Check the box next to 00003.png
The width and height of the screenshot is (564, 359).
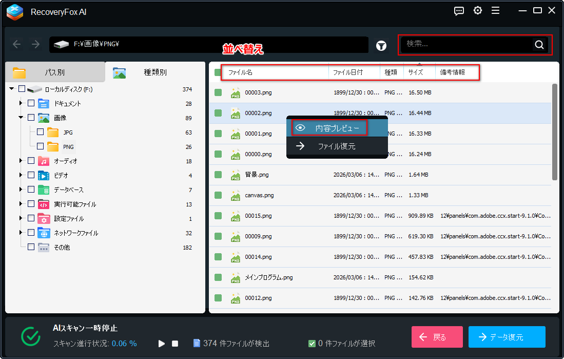click(218, 92)
